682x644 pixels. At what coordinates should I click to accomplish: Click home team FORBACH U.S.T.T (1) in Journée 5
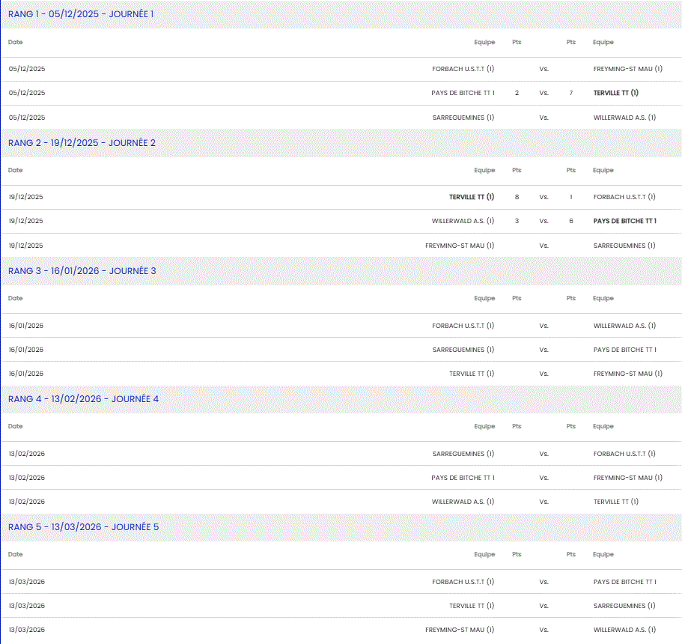pos(463,582)
